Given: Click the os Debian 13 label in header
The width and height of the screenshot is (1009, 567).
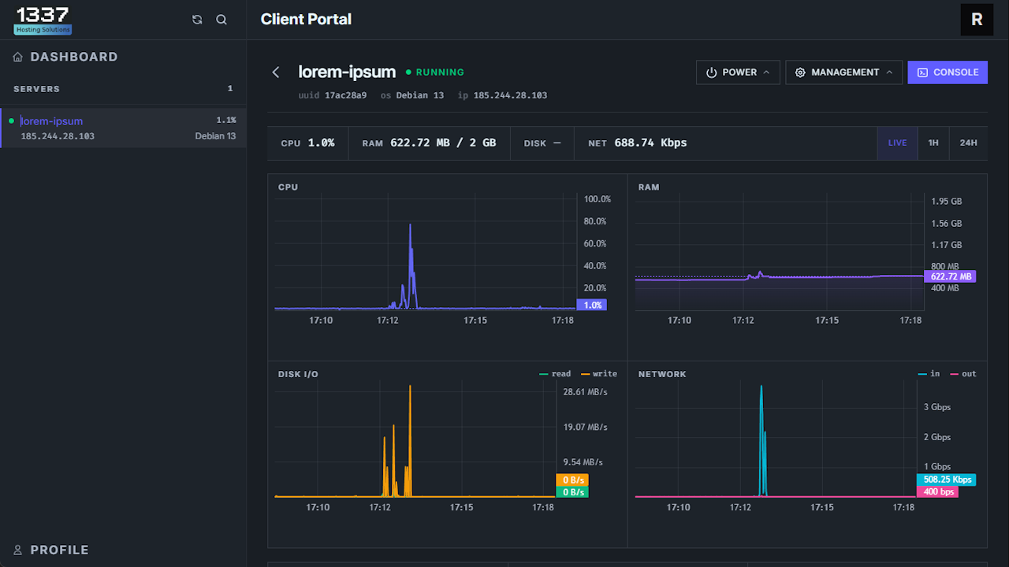Looking at the screenshot, I should pos(412,95).
